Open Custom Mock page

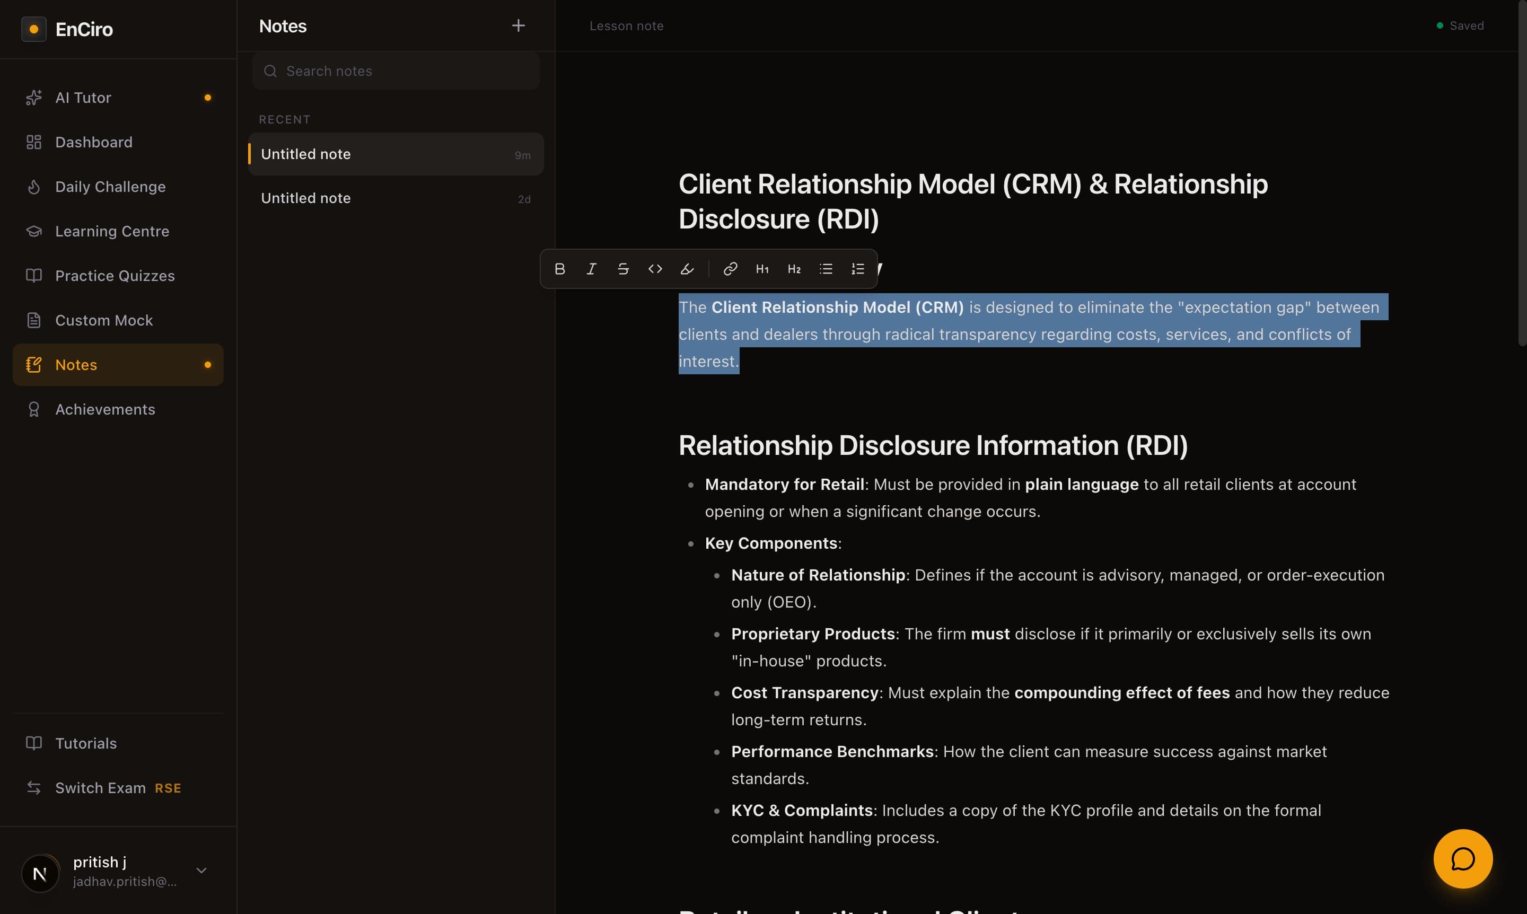coord(118,320)
